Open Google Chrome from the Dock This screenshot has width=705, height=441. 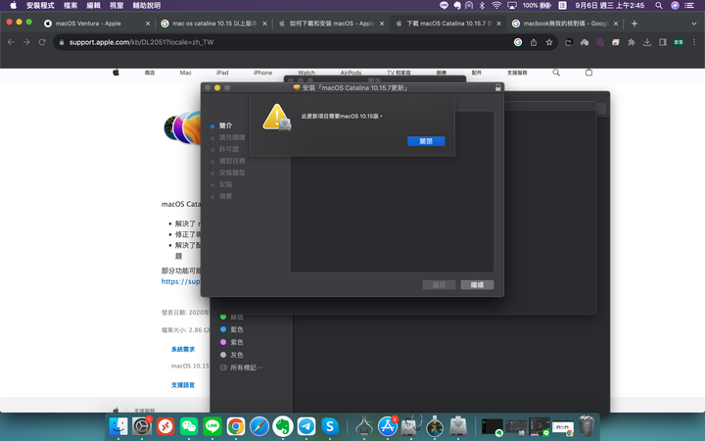pos(236,425)
